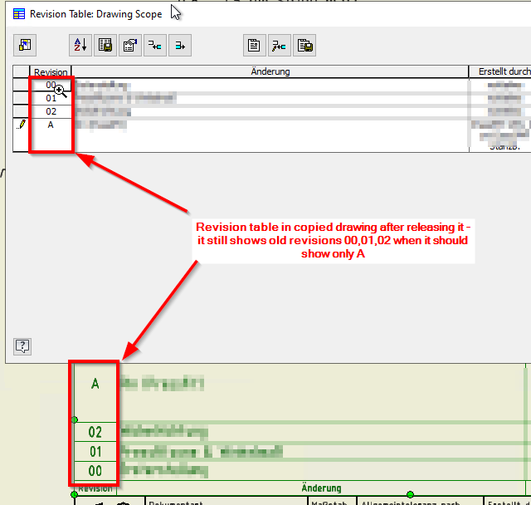Select revision cell 02 in the dialog
Viewport: 531px width, 505px height.
[51, 111]
